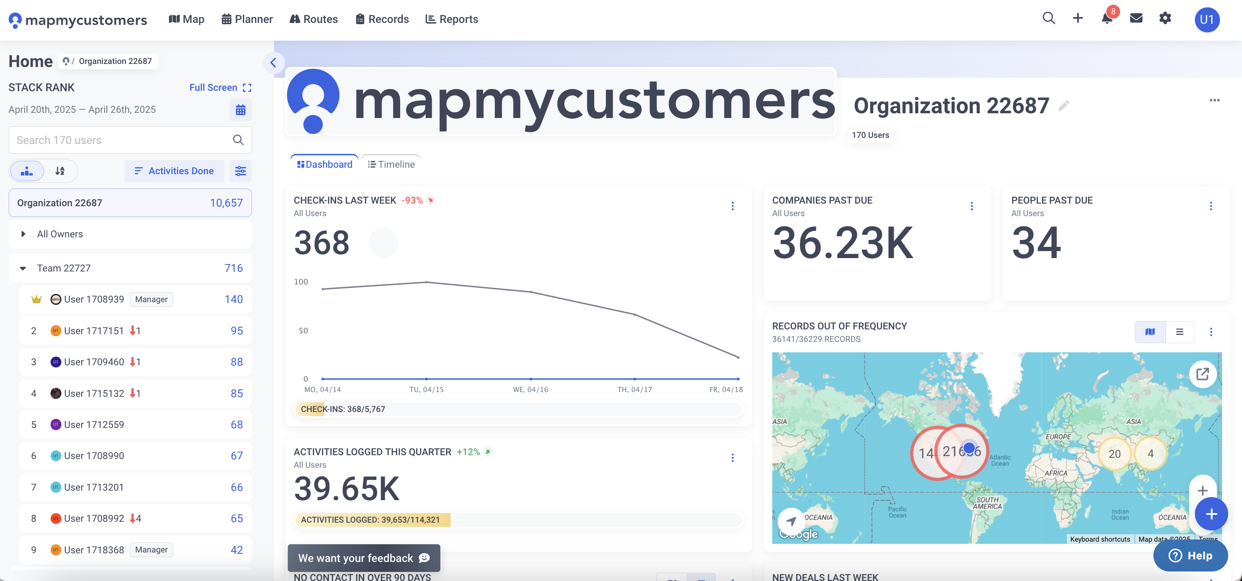Switch Records Out of Frequency to map view
This screenshot has height=581, width=1242.
[x=1150, y=332]
